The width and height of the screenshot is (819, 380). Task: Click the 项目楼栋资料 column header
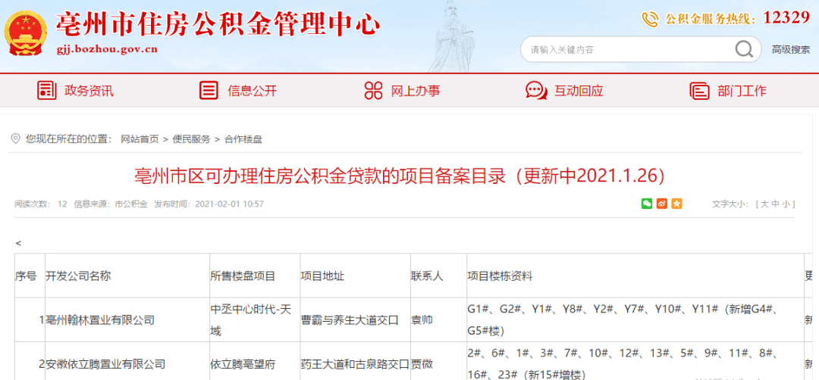[500, 276]
